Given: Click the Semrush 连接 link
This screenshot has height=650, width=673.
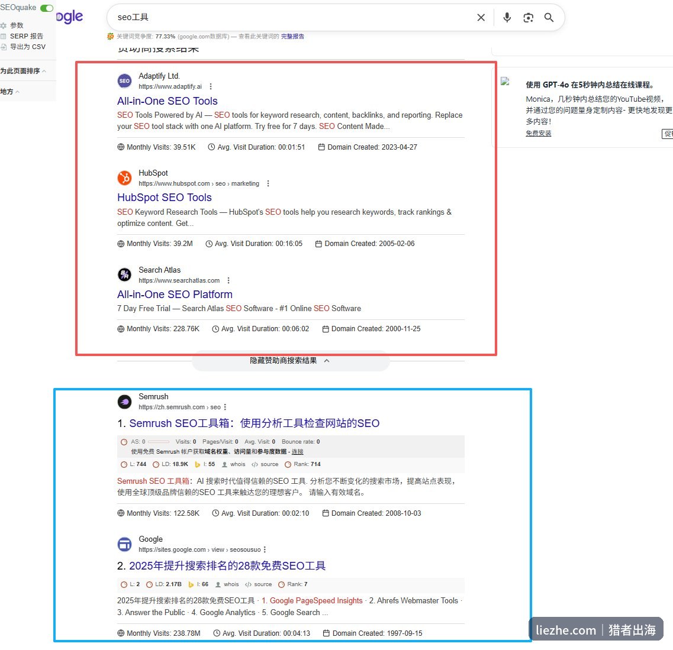Looking at the screenshot, I should pos(298,452).
